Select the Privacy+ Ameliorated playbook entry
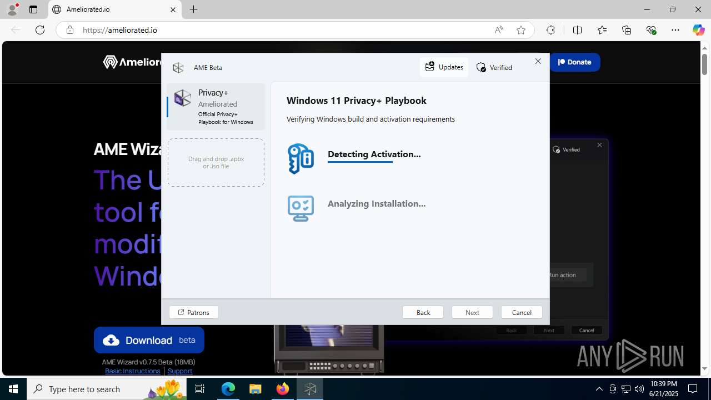711x400 pixels. (216, 107)
